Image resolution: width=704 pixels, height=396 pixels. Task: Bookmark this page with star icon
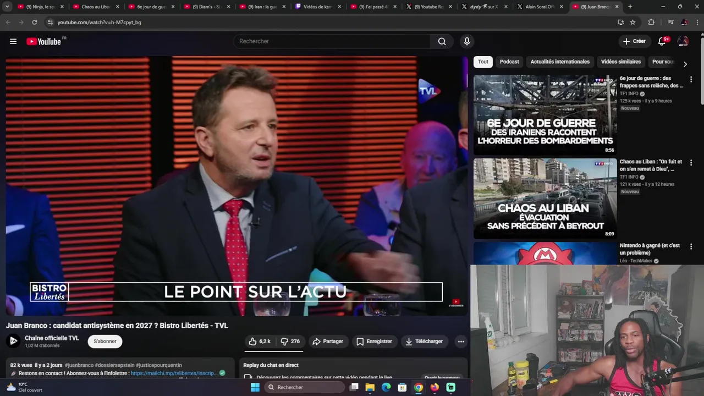[633, 22]
